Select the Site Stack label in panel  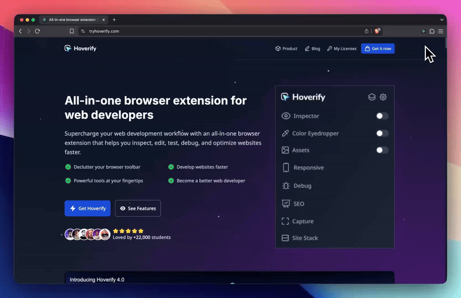[305, 238]
